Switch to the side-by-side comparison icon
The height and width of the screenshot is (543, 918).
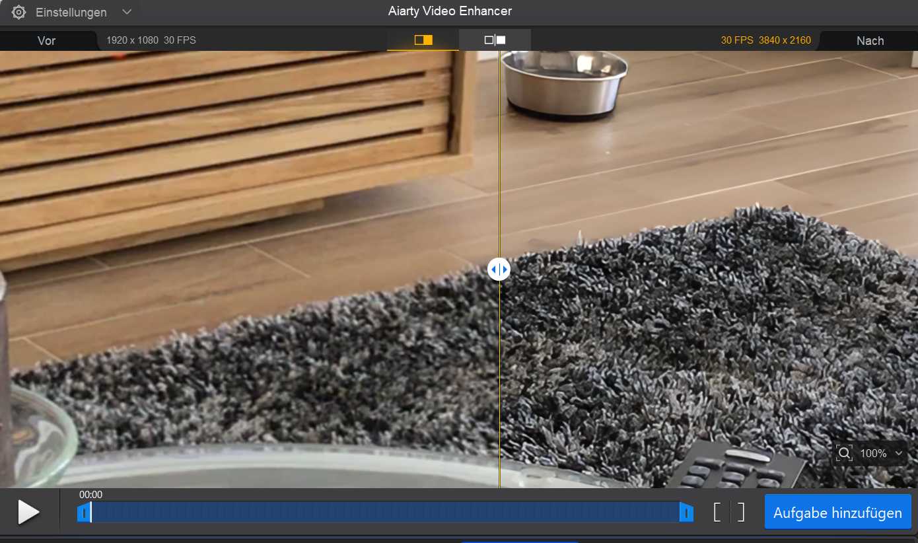(x=495, y=40)
